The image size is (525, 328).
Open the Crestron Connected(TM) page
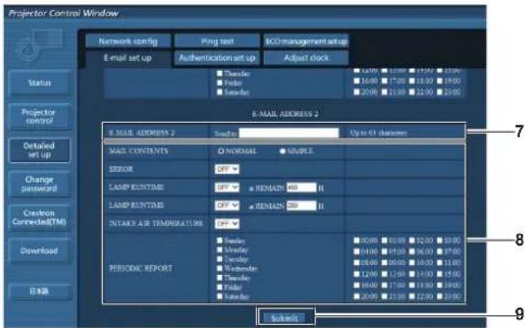pos(40,217)
